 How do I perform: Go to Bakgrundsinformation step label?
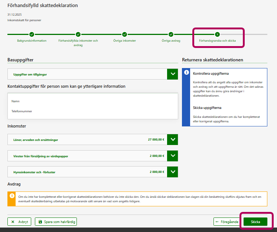(x=32, y=41)
